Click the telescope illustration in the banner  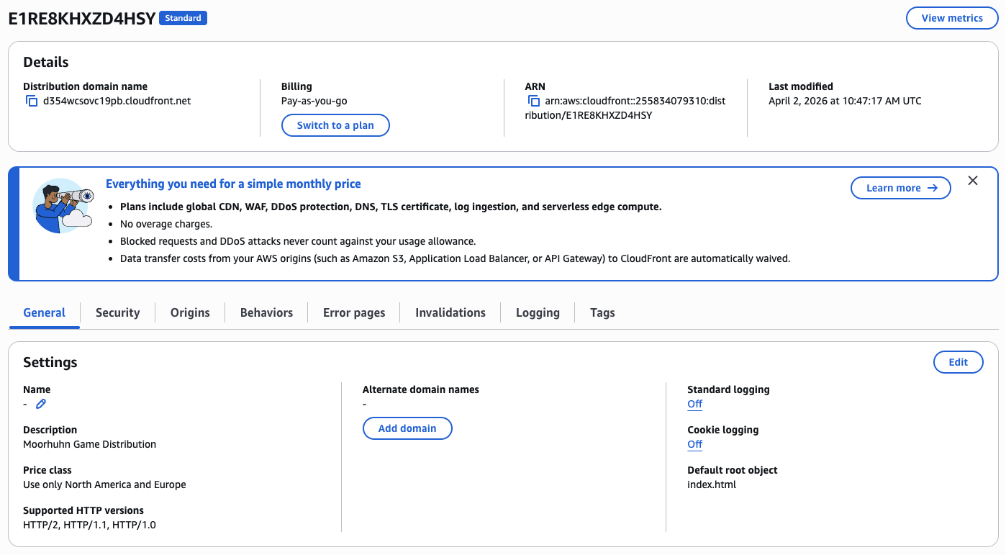[63, 206]
